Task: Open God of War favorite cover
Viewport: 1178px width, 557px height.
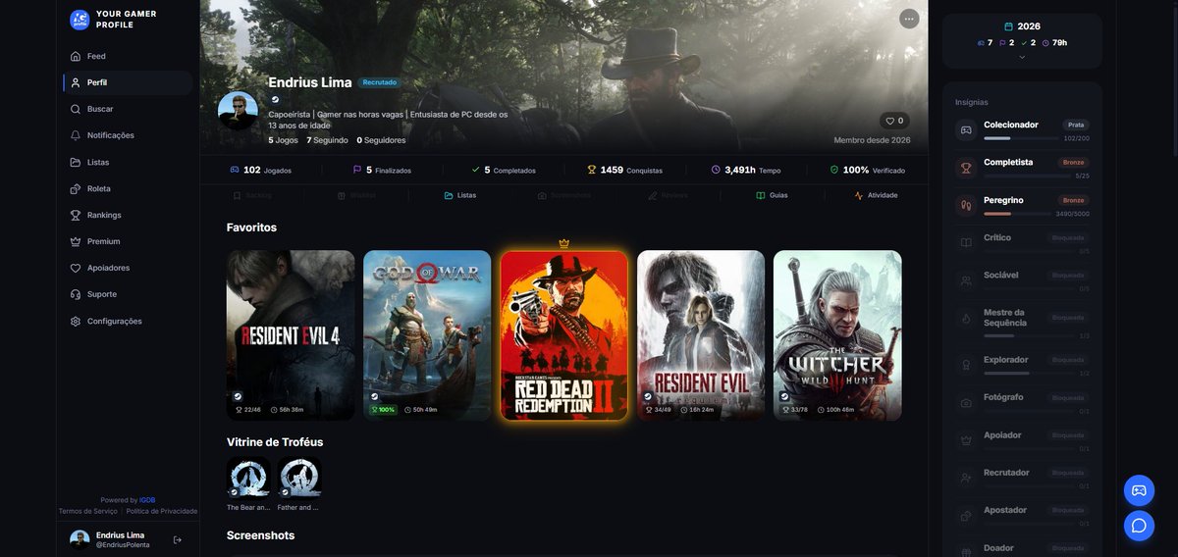Action: click(x=427, y=335)
